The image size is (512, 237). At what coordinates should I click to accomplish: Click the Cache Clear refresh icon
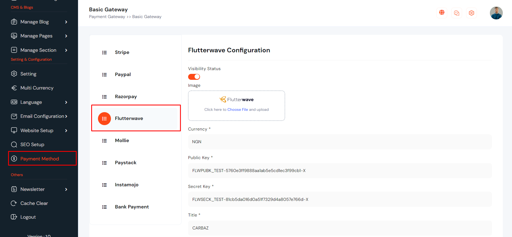pos(14,203)
